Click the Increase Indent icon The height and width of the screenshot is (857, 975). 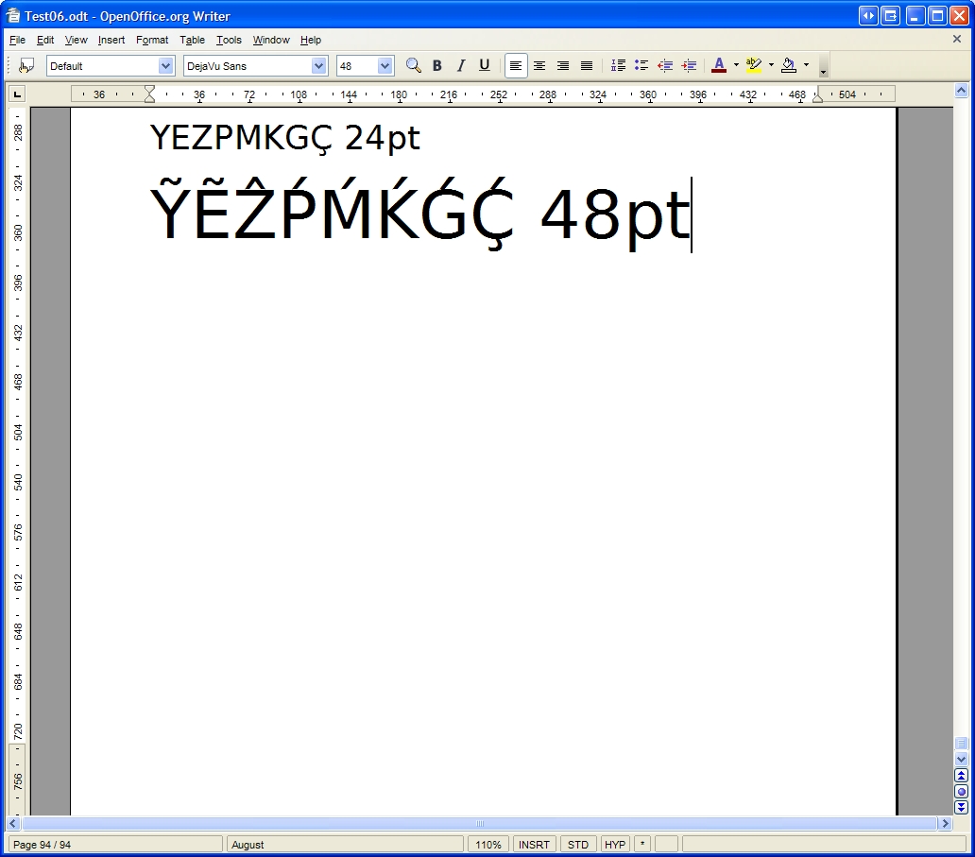[x=689, y=65]
